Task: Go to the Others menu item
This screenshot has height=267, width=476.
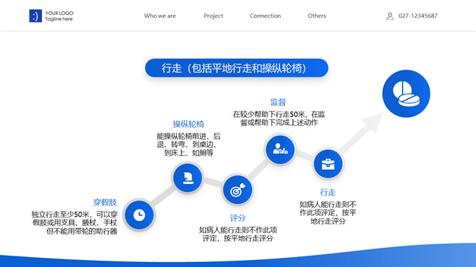Action: click(x=316, y=16)
